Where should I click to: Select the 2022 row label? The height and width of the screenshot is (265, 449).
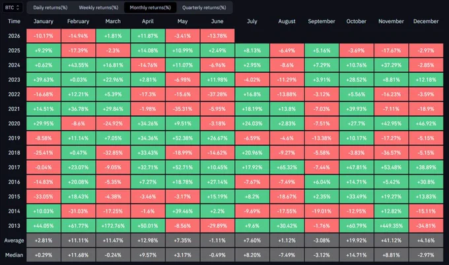tap(14, 94)
